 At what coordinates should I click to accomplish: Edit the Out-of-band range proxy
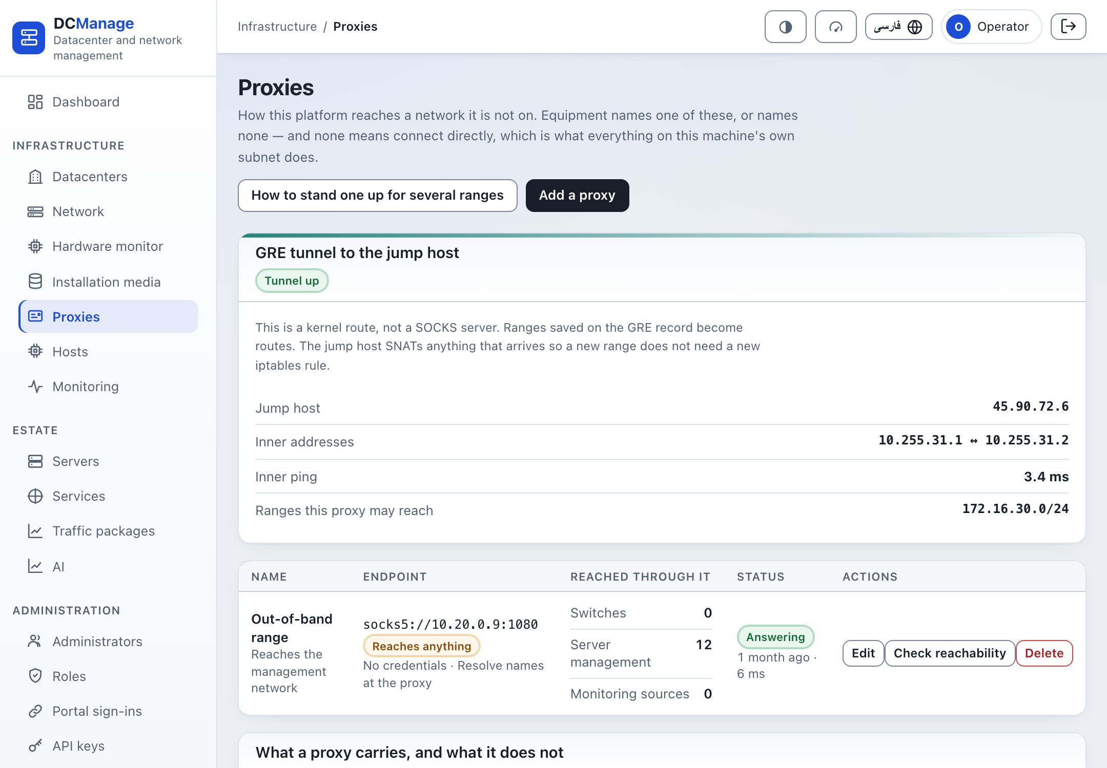click(863, 653)
